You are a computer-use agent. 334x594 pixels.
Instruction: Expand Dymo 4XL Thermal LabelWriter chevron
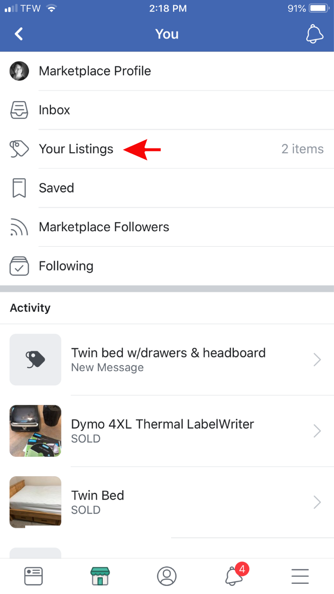[317, 431]
